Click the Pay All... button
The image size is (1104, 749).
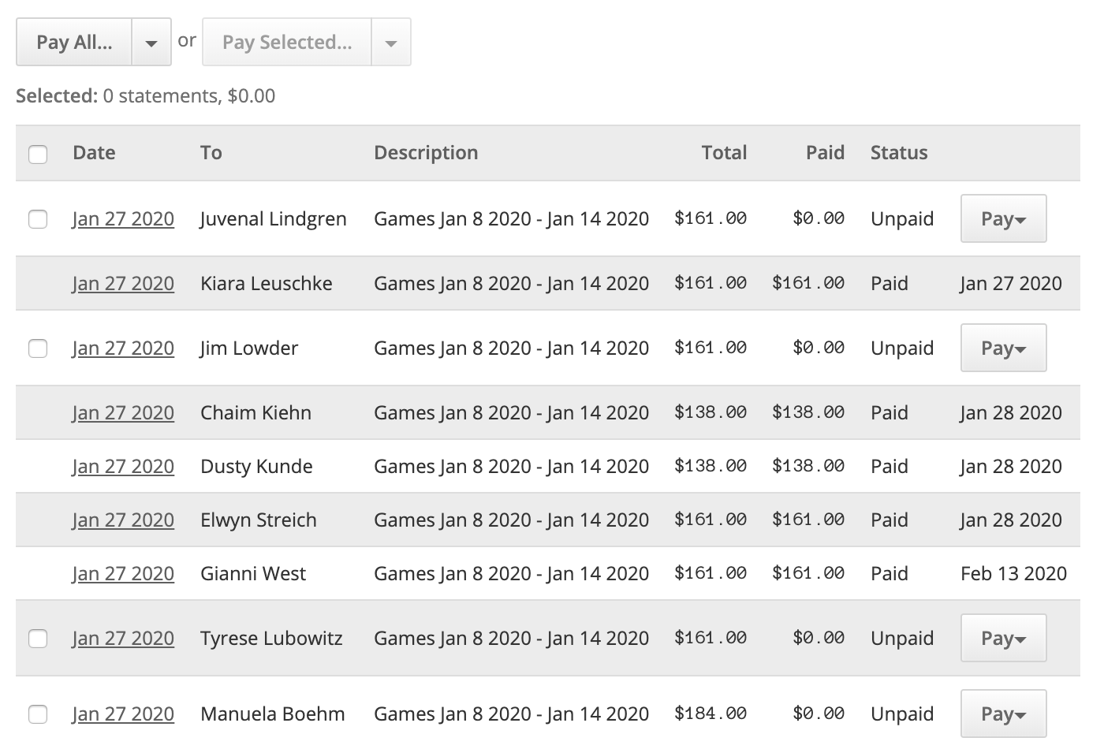(74, 42)
